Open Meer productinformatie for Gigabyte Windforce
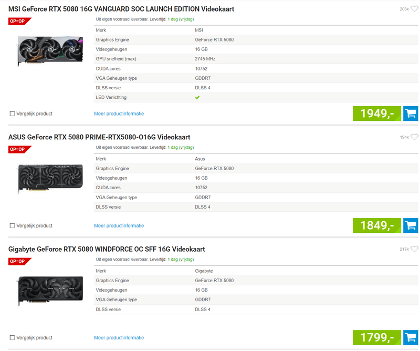 coord(119,338)
